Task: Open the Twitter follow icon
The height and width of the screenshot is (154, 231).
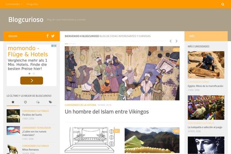Action: click(x=53, y=36)
